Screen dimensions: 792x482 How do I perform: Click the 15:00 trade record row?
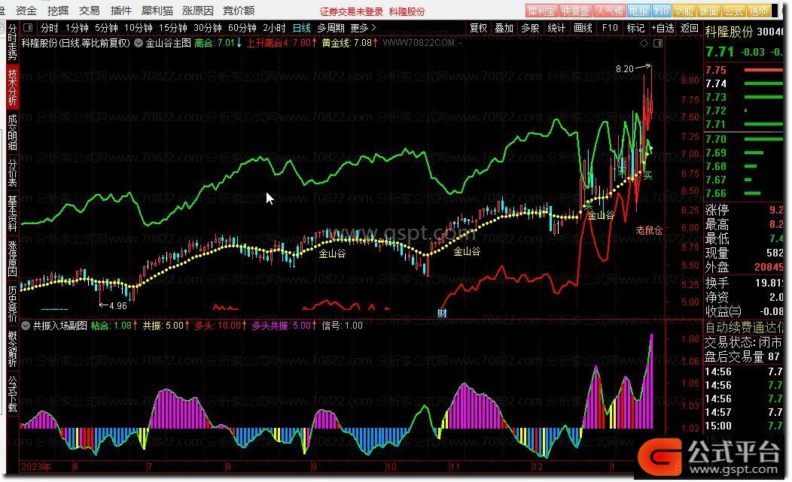coord(744,426)
